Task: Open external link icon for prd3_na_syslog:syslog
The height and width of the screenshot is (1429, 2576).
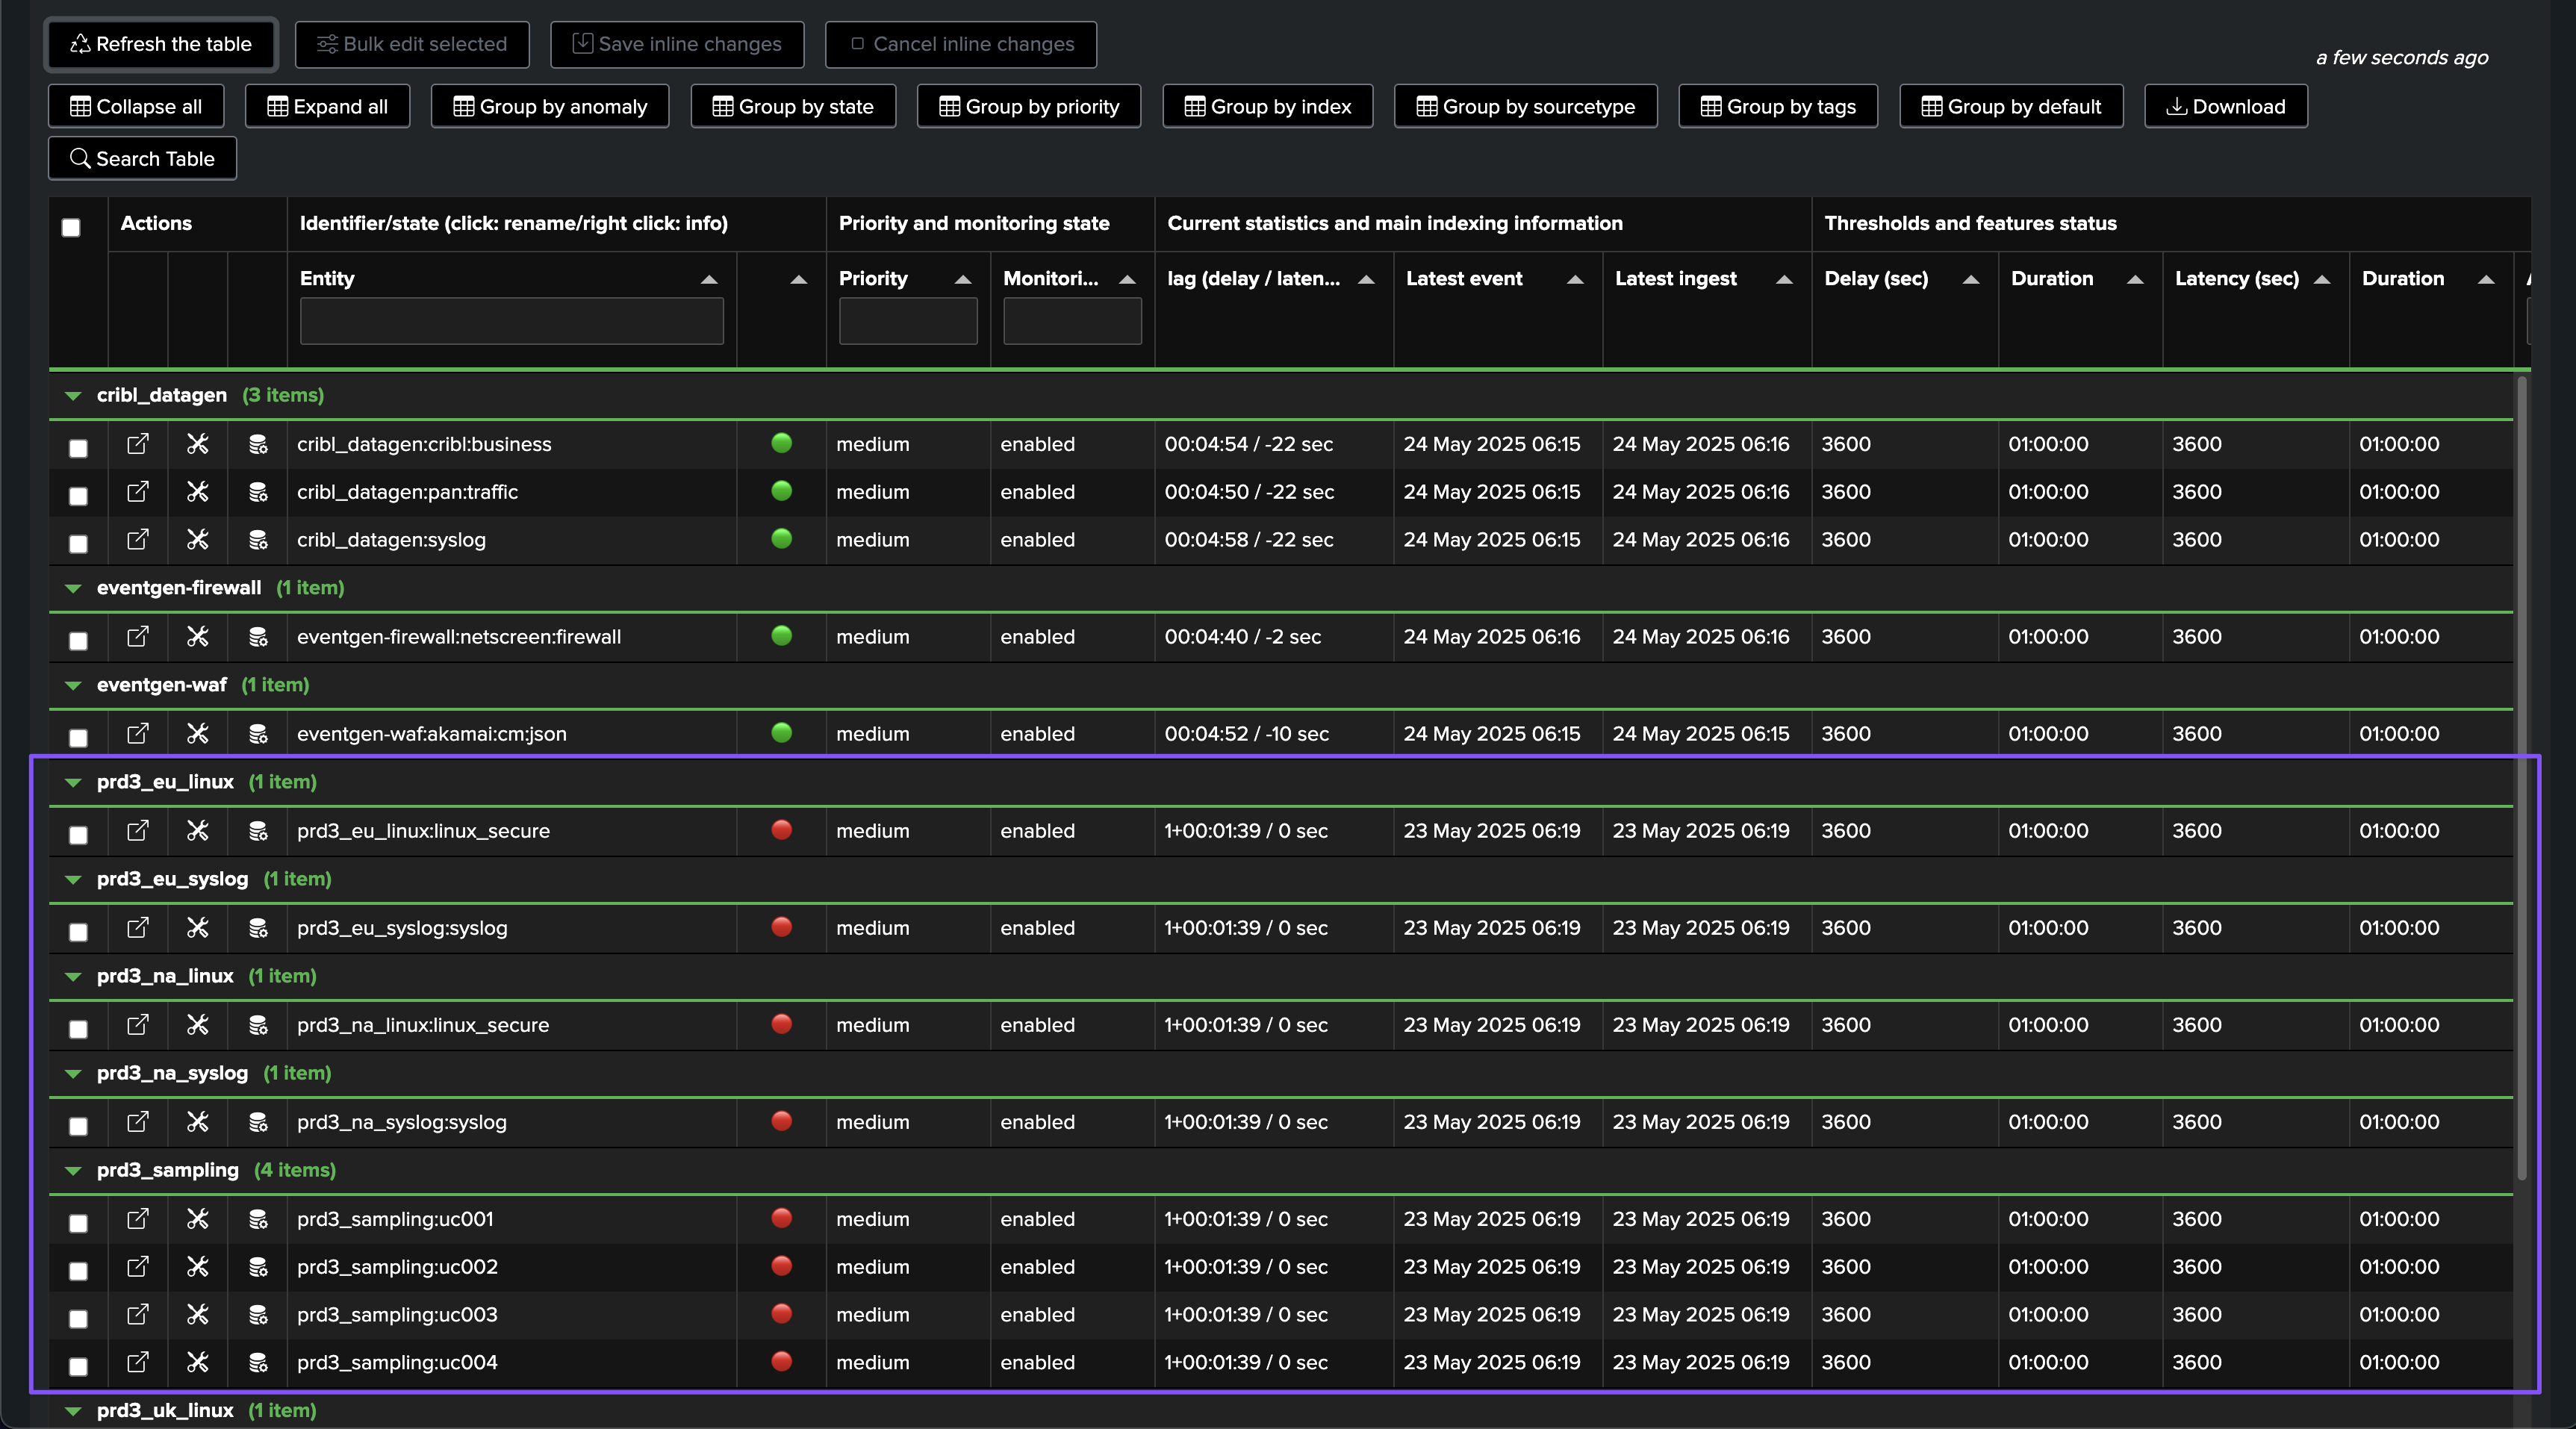Action: (x=138, y=1122)
